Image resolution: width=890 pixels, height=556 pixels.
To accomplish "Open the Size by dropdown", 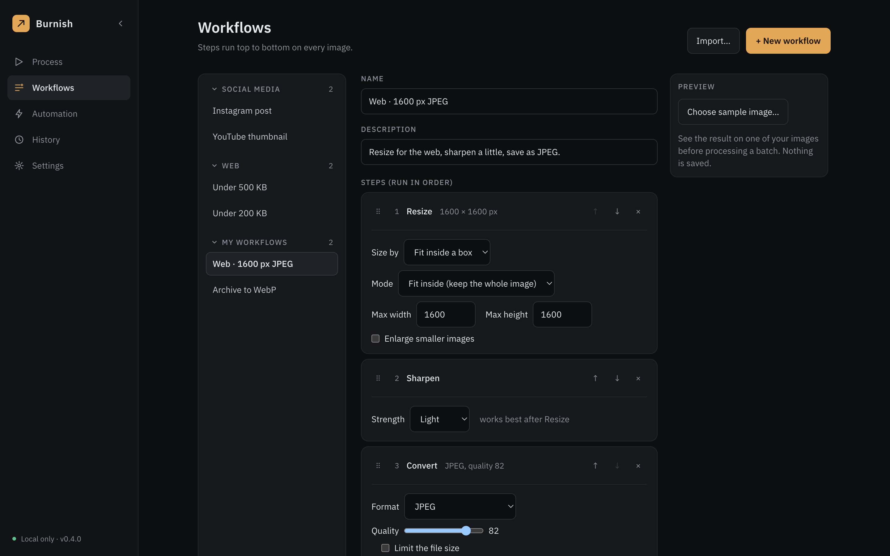I will point(447,252).
